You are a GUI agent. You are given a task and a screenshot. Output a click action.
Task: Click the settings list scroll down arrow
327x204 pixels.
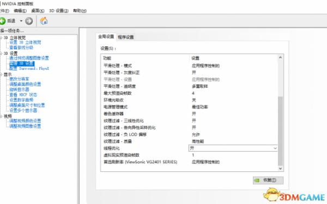click(x=280, y=169)
